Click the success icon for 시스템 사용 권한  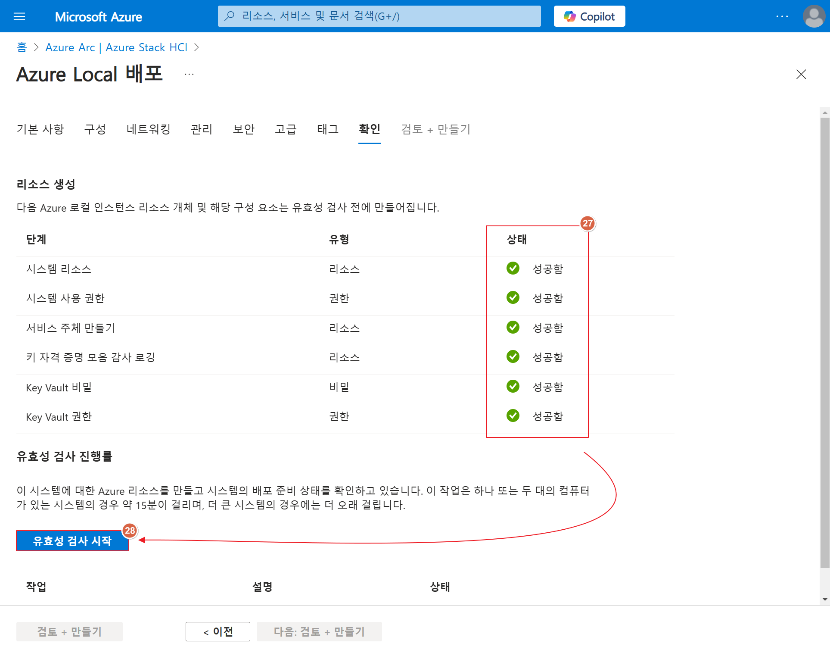coord(513,297)
